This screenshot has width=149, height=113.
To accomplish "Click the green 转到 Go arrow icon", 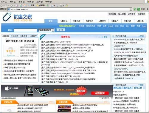I will click(x=139, y=9).
